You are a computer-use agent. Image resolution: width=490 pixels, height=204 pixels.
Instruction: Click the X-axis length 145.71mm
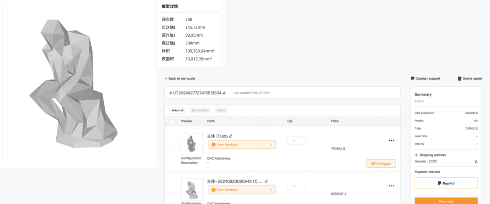pos(195,27)
